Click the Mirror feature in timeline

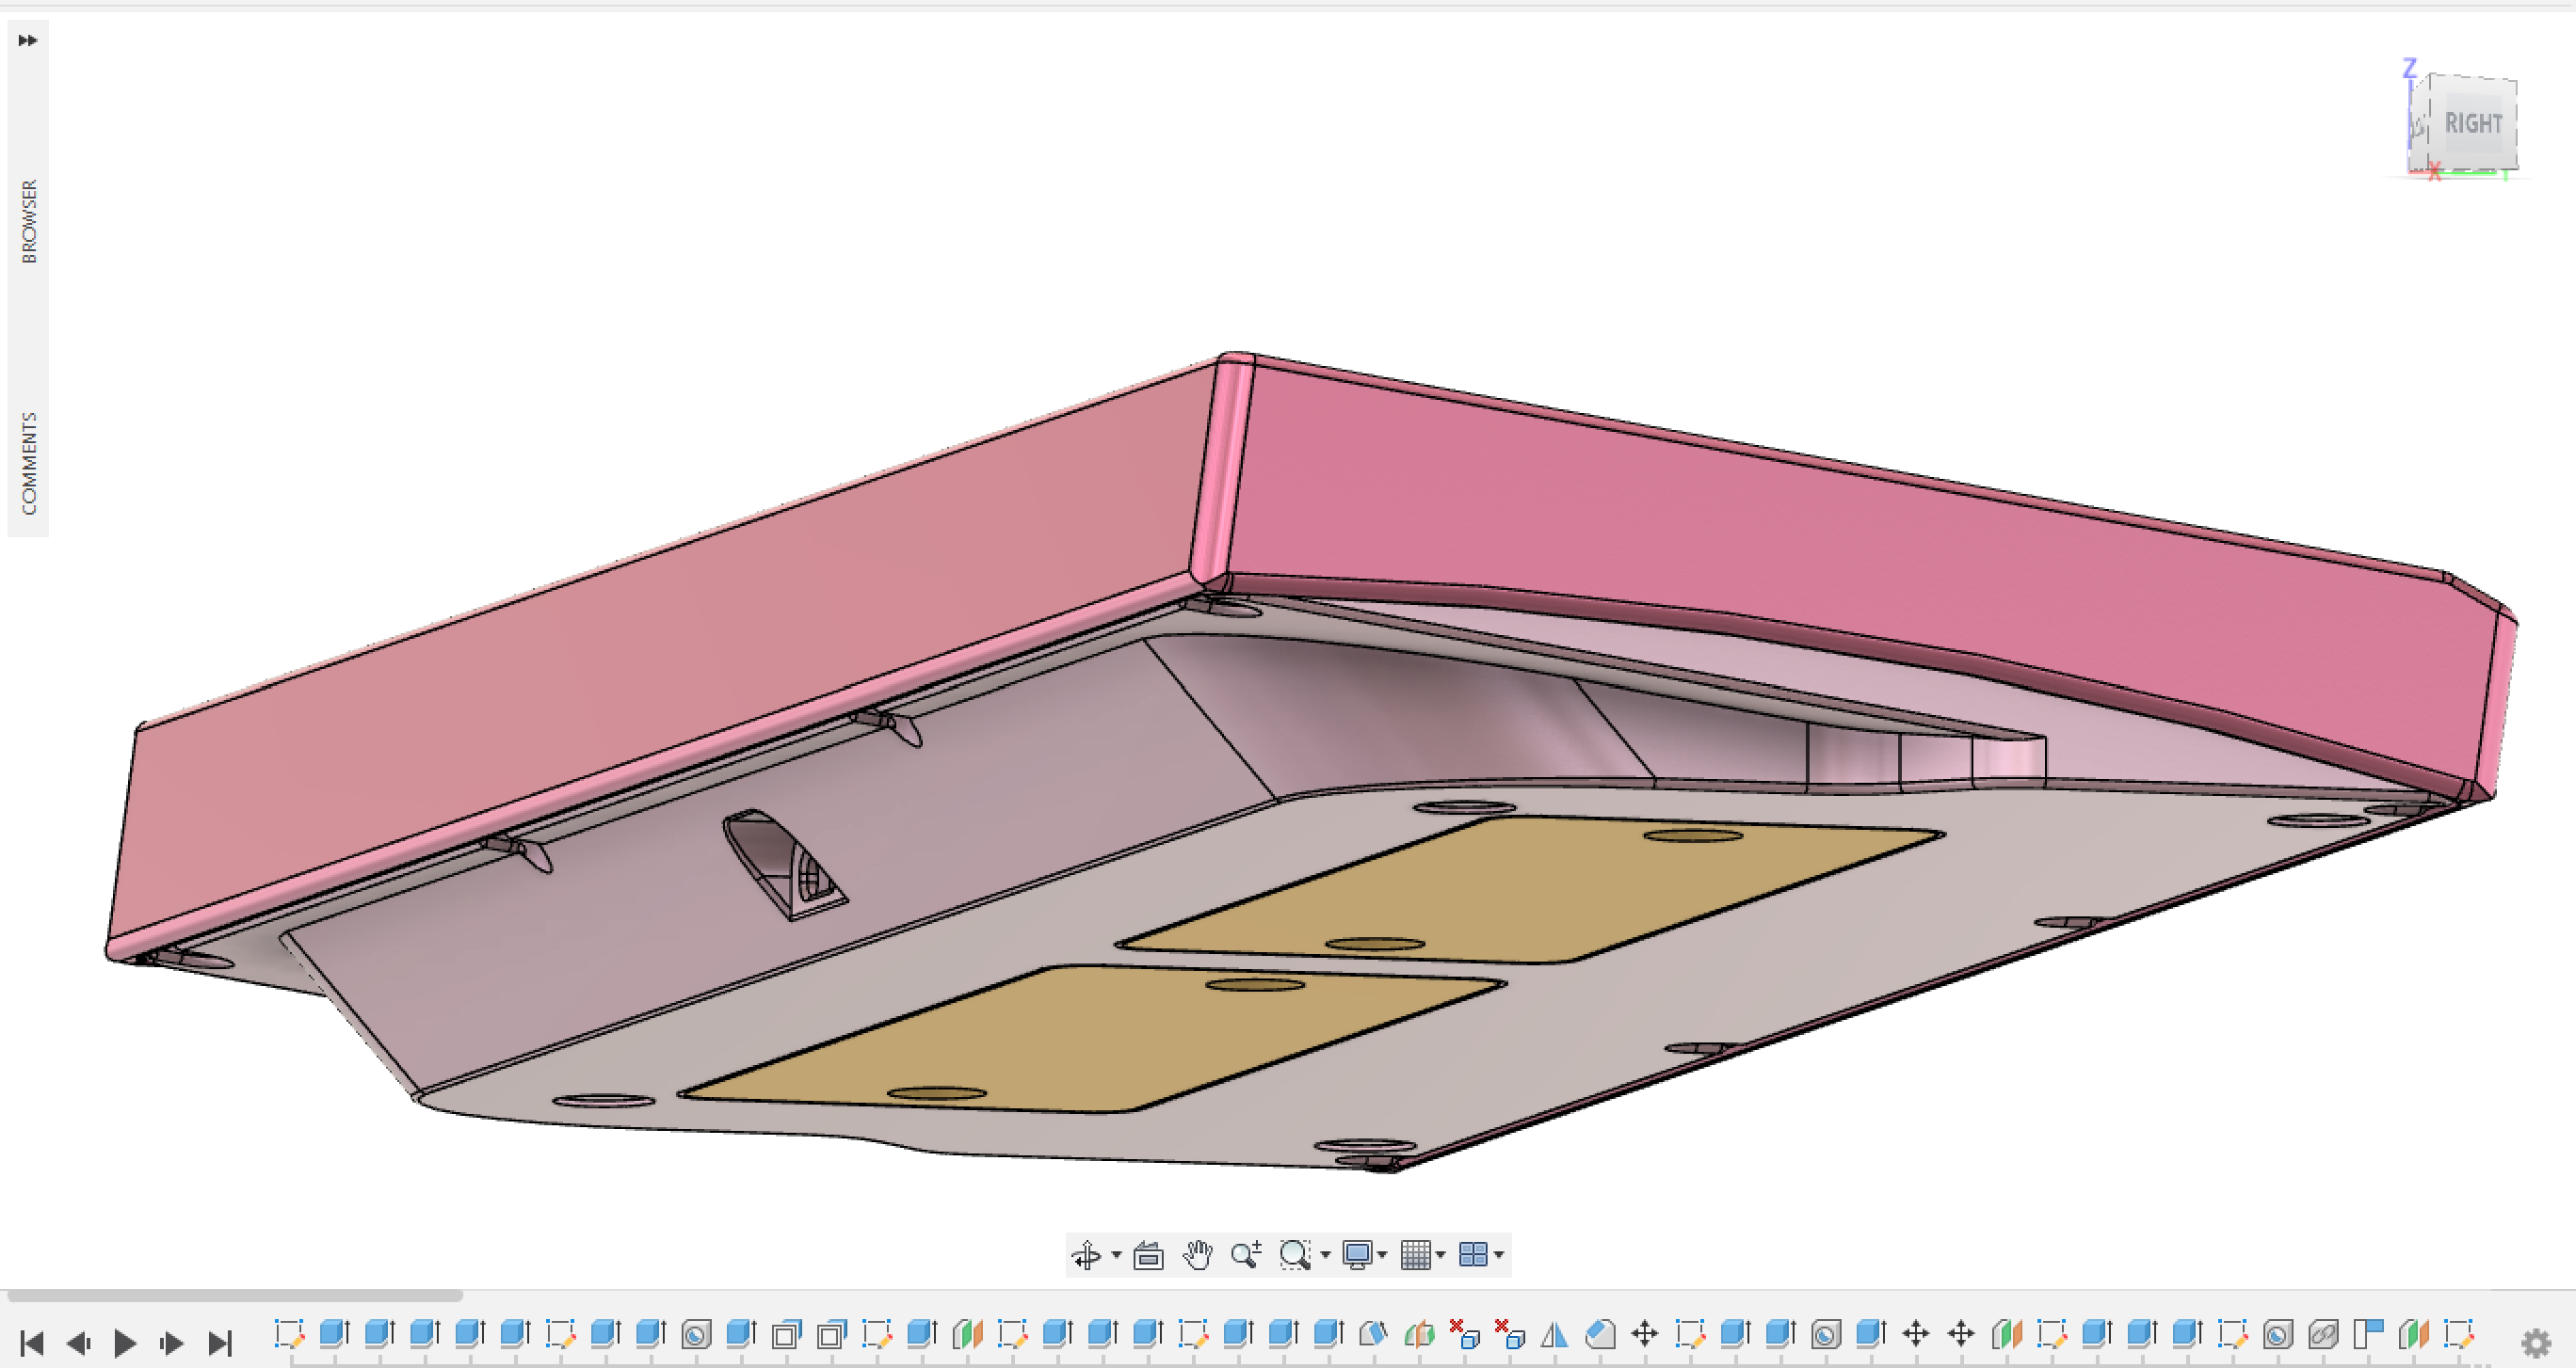click(x=1554, y=1334)
